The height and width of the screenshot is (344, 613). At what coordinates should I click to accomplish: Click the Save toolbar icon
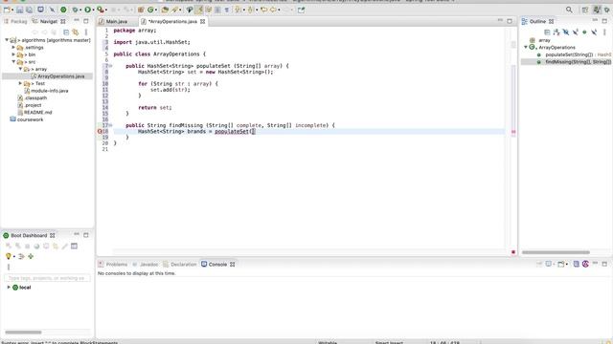pyautogui.click(x=19, y=10)
